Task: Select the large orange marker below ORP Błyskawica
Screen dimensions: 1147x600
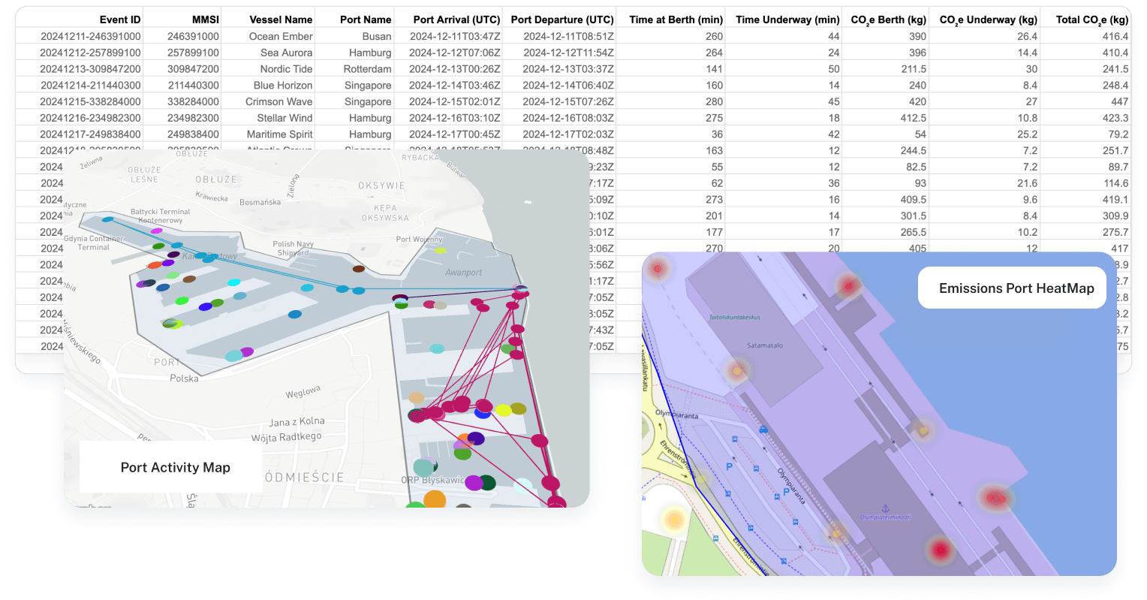Action: click(435, 499)
